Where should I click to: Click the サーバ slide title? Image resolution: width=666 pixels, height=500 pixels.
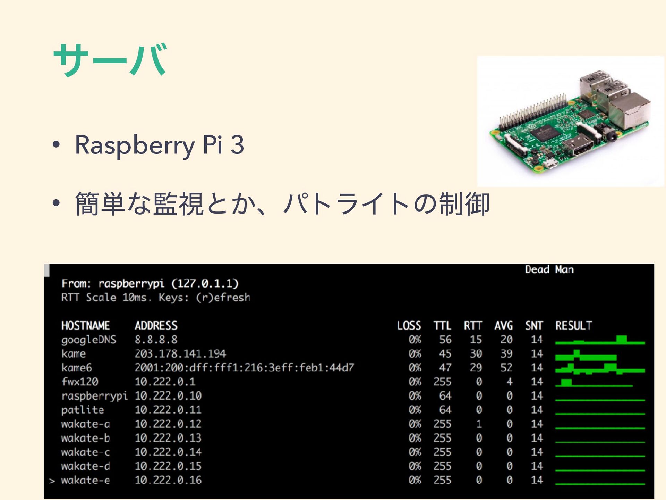point(111,60)
